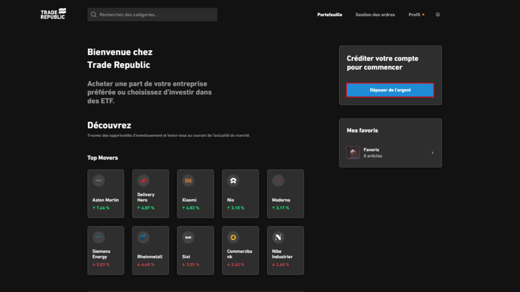Select the Moderna logo icon
The height and width of the screenshot is (292, 520).
pyautogui.click(x=278, y=181)
